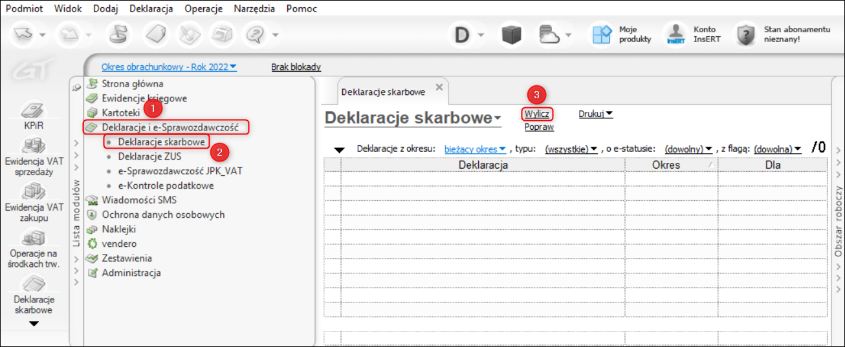Click the flag marker toolbar icon
The height and width of the screenshot is (347, 845).
118,34
